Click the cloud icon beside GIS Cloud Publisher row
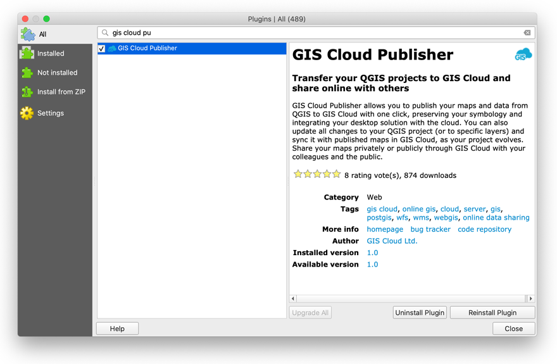Screen dimensions: 557x364 click(x=112, y=48)
